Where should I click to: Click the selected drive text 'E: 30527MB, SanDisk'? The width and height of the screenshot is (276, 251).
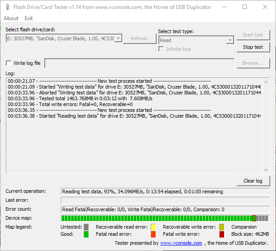click(61, 38)
